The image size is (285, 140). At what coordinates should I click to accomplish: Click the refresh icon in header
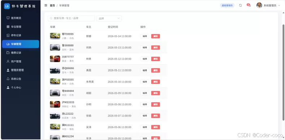click(240, 5)
